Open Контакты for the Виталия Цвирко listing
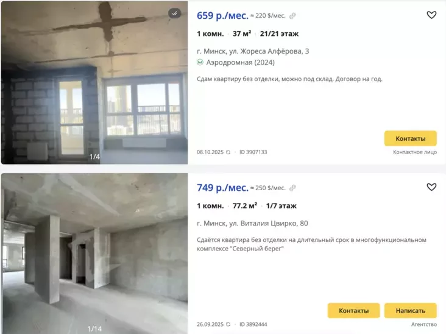The width and height of the screenshot is (446, 334). (x=353, y=311)
